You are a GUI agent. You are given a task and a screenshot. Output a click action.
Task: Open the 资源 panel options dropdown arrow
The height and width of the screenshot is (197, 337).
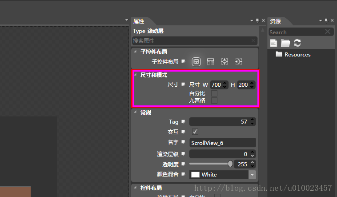pyautogui.click(x=321, y=20)
